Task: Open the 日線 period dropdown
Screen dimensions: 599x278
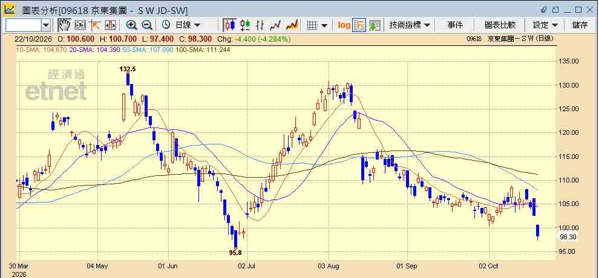Action: (x=188, y=25)
